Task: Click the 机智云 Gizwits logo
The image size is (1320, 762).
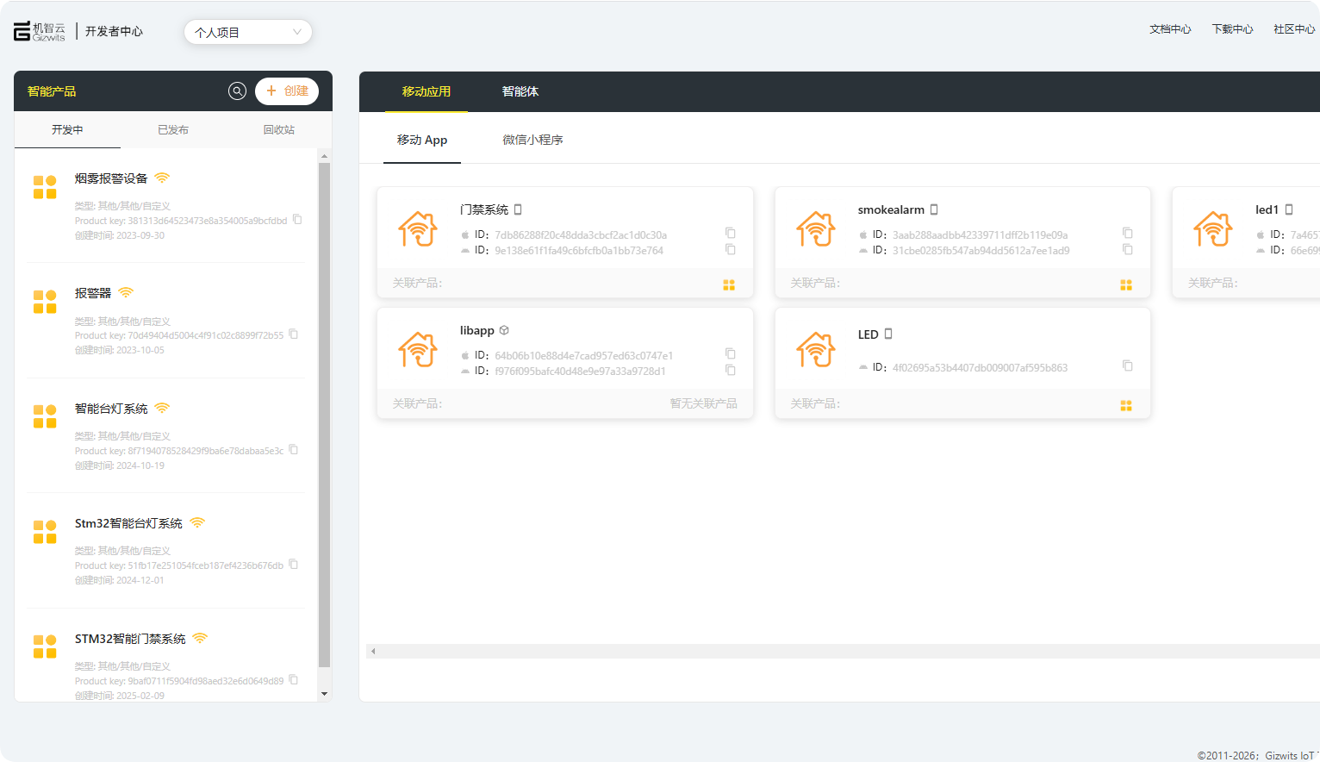Action: [x=40, y=32]
